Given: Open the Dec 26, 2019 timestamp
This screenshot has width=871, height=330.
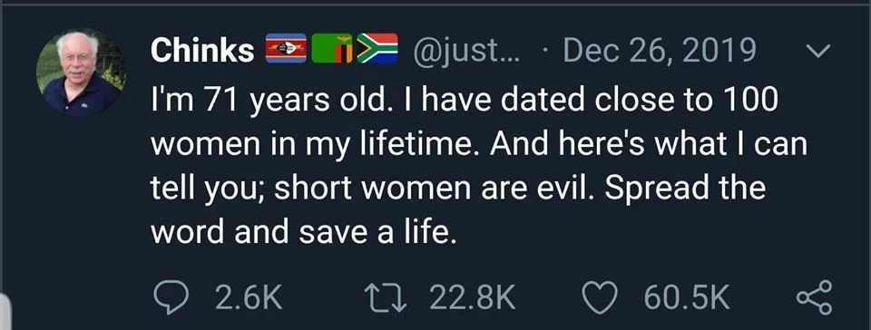Looking at the screenshot, I should pyautogui.click(x=659, y=51).
